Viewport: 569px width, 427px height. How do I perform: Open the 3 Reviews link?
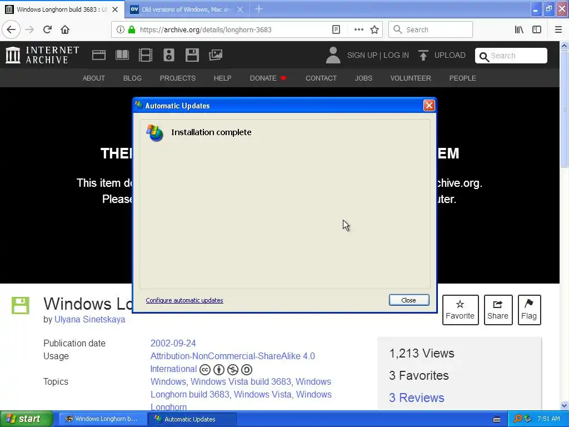coord(417,398)
